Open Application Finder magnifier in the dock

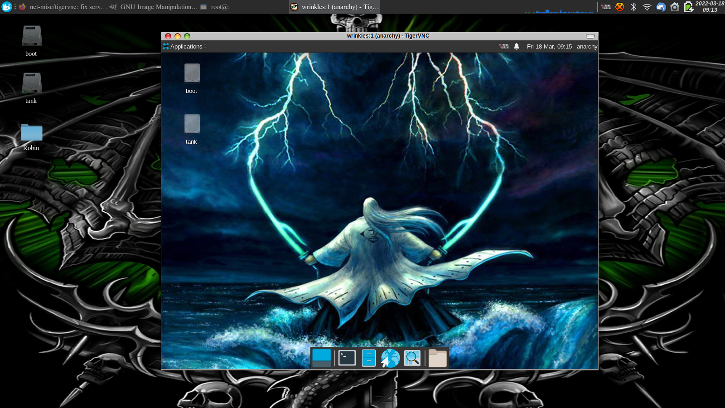click(x=412, y=358)
